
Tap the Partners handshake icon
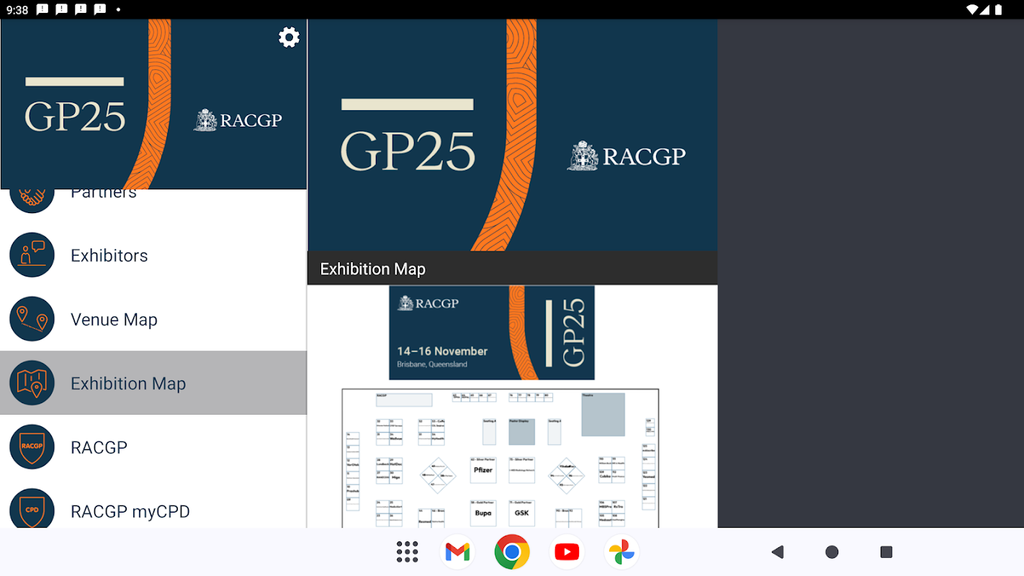tap(32, 201)
